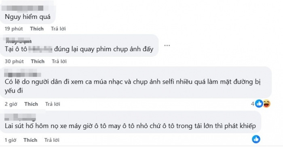Image resolution: width=283 pixels, height=147 pixels.
Task: Open the 19 phút timestamp link
Action: [x=14, y=29]
